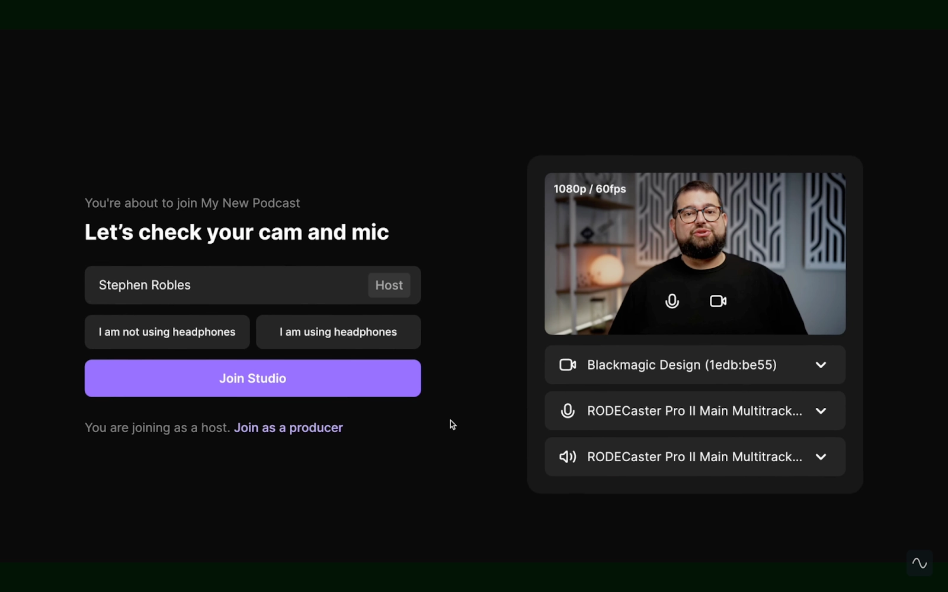
Task: Click the Host badge next to Stephen Robles
Action: (389, 285)
